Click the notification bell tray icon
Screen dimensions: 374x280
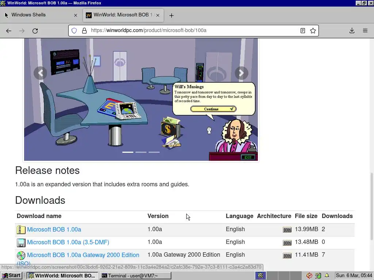pos(327,276)
